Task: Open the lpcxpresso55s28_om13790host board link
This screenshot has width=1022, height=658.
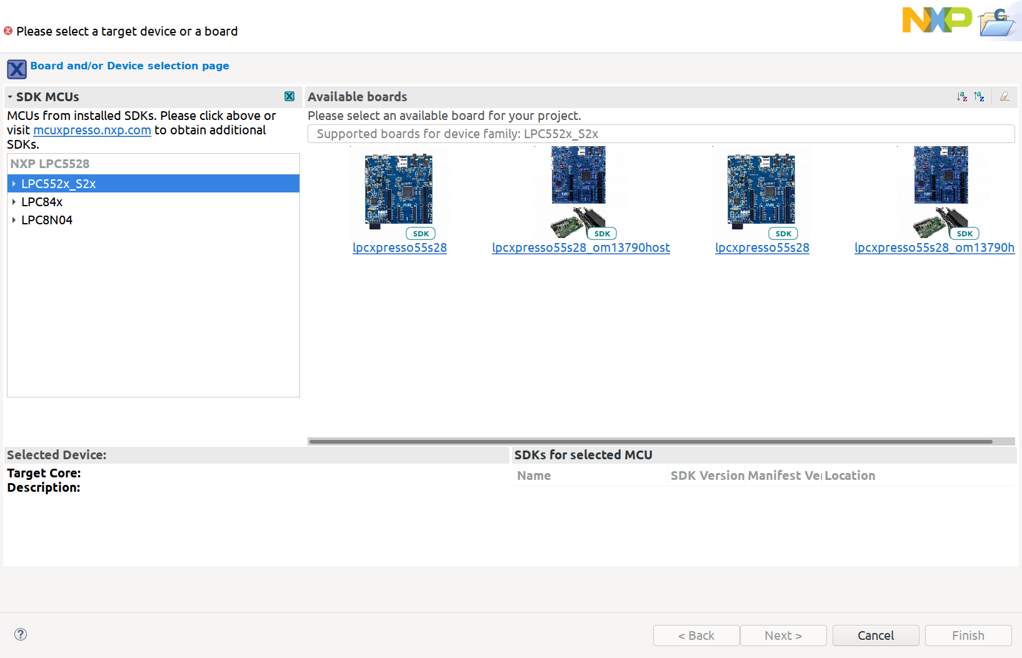Action: [x=581, y=247]
